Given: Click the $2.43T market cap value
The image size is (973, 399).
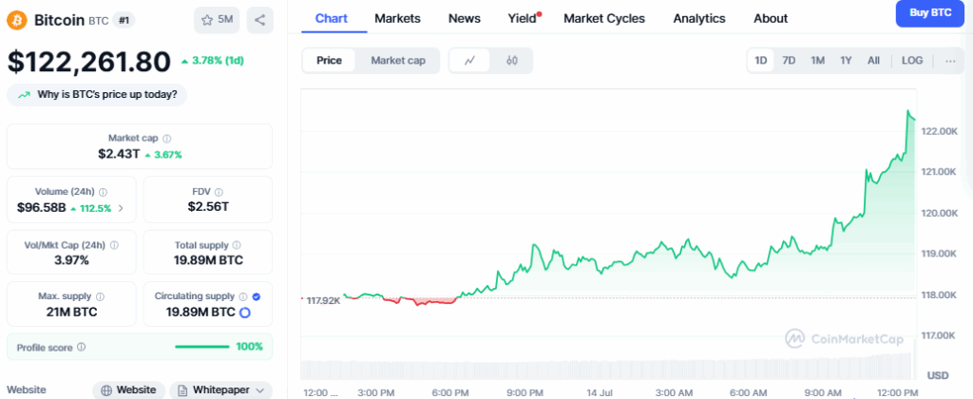Looking at the screenshot, I should [x=119, y=154].
